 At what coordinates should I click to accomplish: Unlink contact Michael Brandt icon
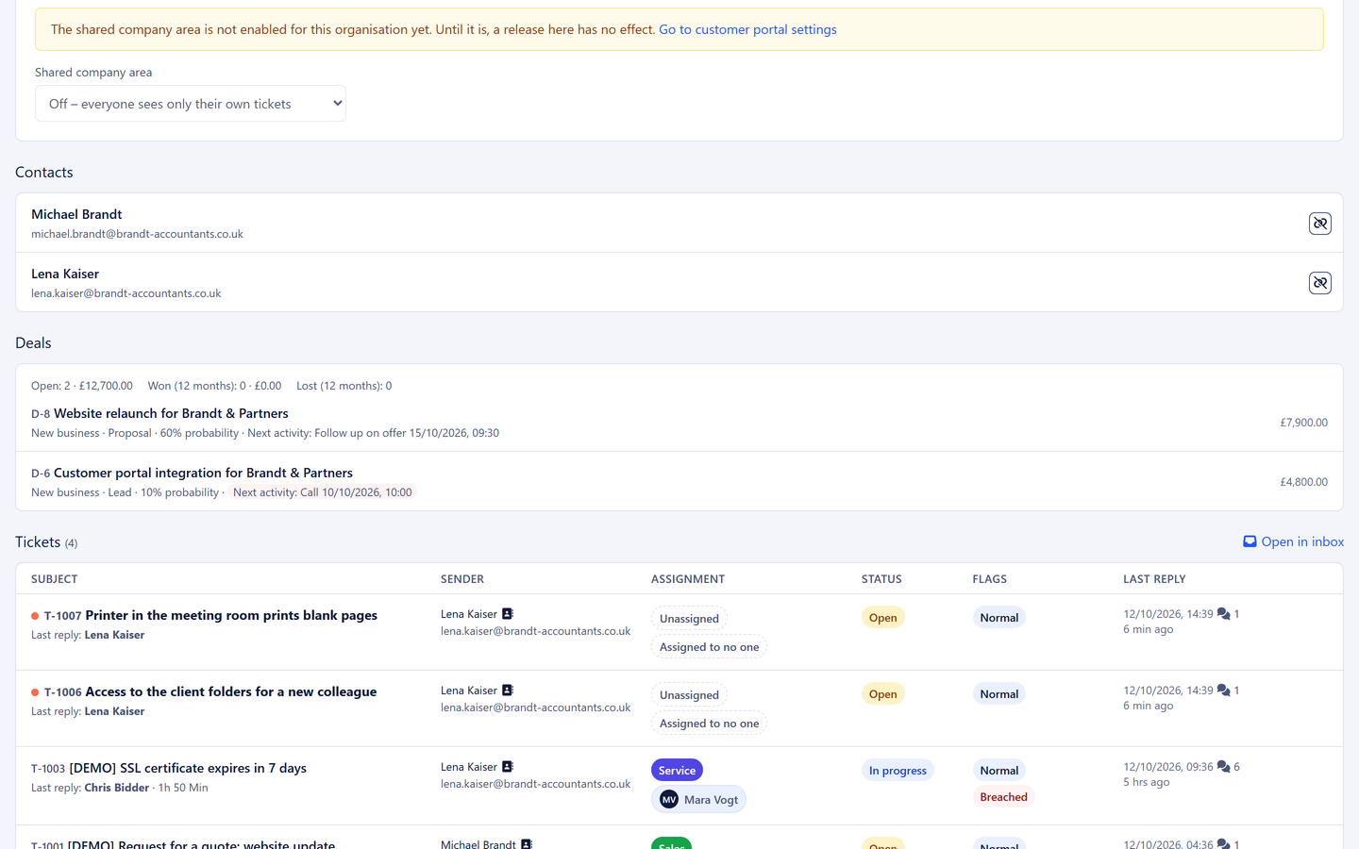click(x=1319, y=224)
